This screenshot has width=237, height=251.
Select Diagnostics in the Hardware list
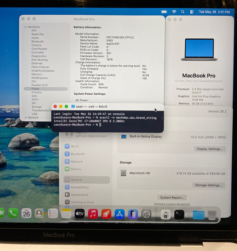coord(39,56)
